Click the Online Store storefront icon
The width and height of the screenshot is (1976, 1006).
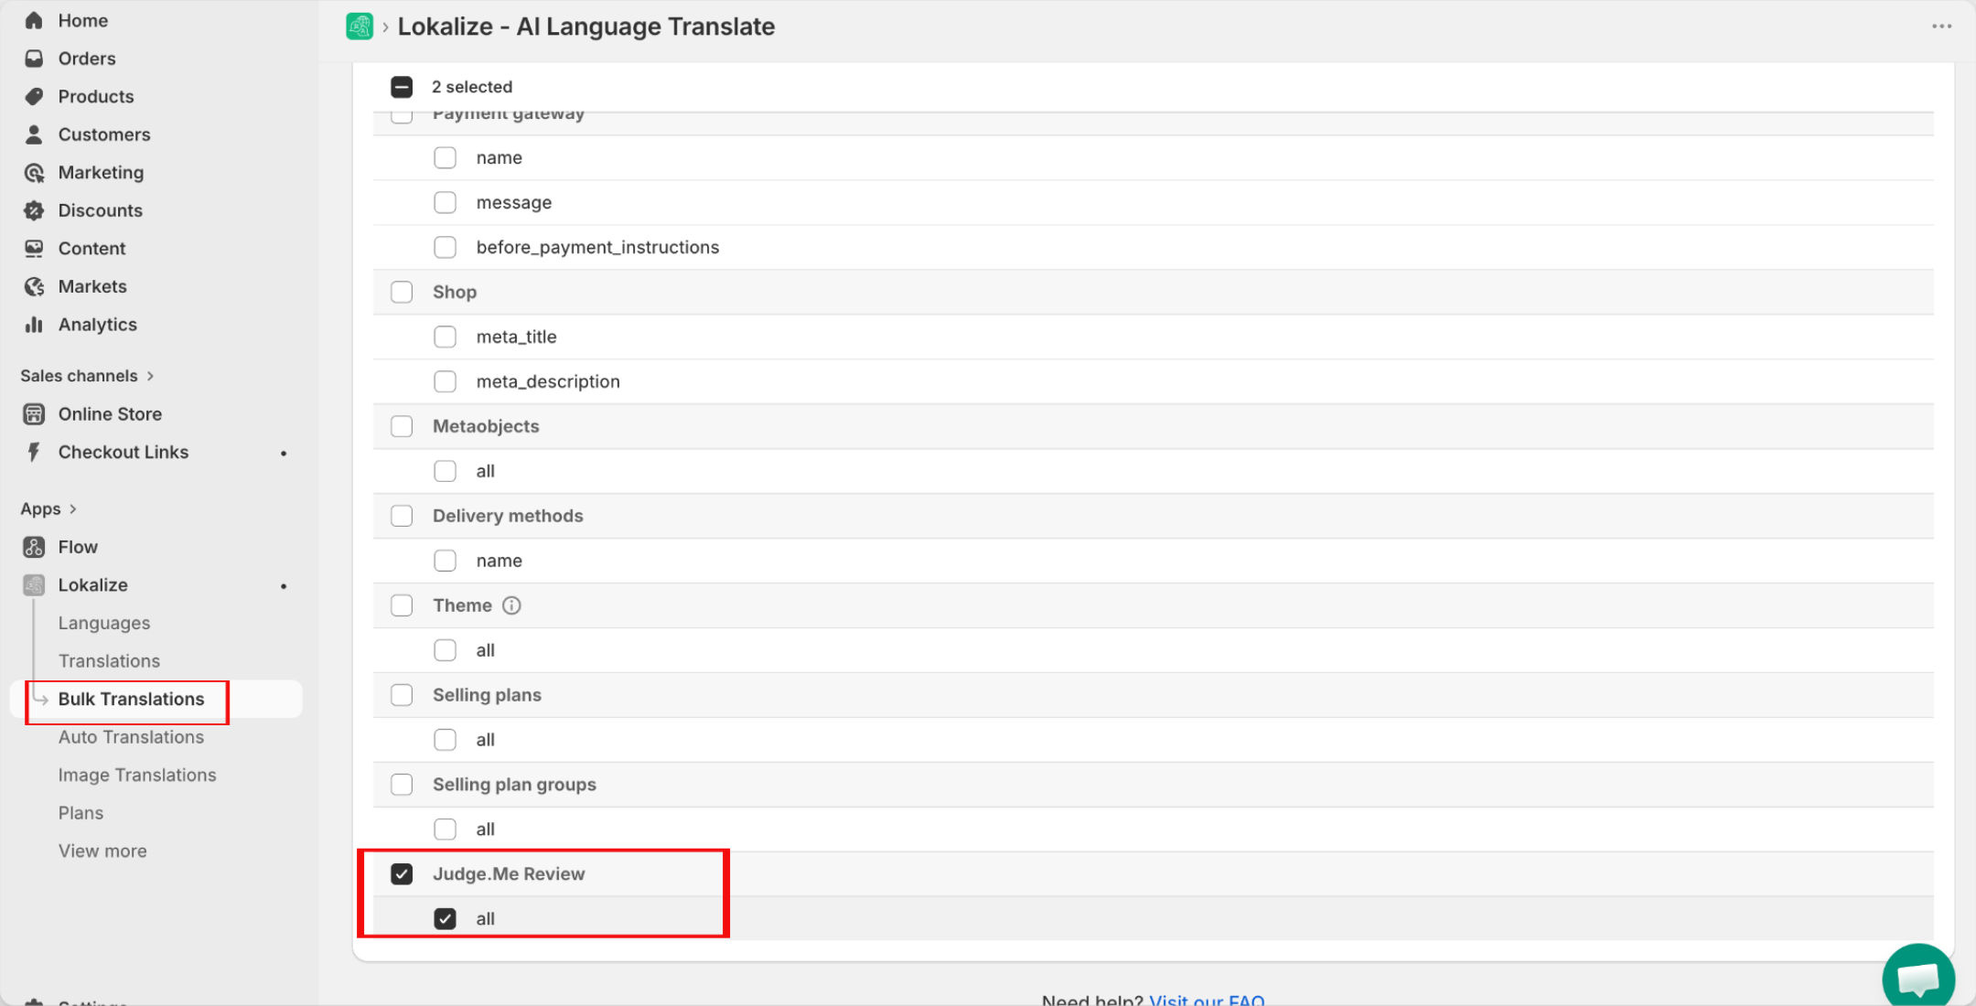pyautogui.click(x=34, y=414)
